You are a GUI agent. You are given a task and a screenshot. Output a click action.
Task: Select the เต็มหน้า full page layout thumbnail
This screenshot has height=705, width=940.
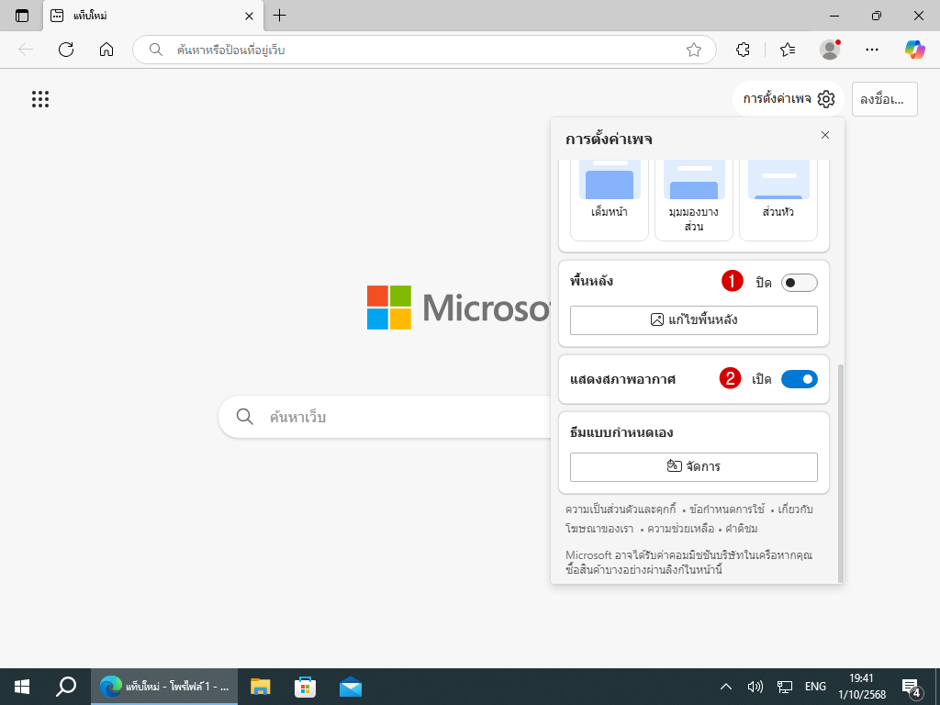[x=610, y=197]
